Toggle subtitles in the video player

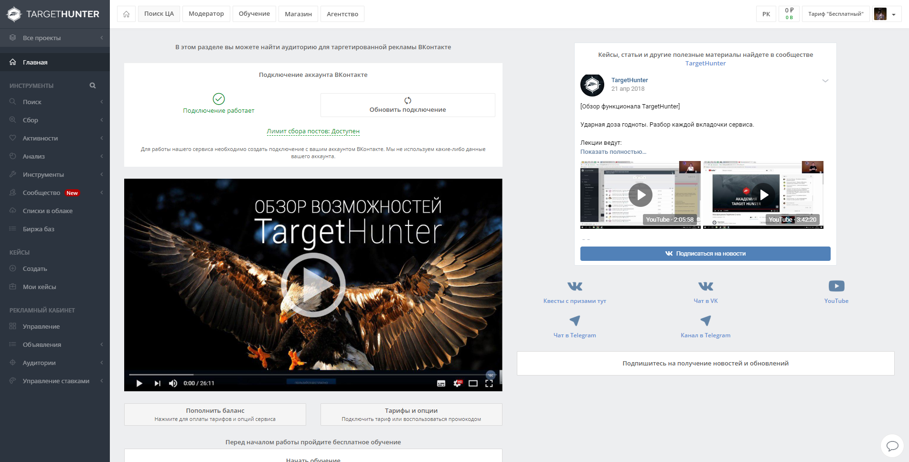point(441,383)
